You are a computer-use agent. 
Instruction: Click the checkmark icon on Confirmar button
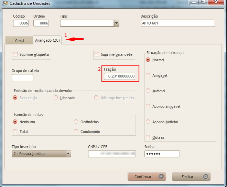tap(161, 177)
